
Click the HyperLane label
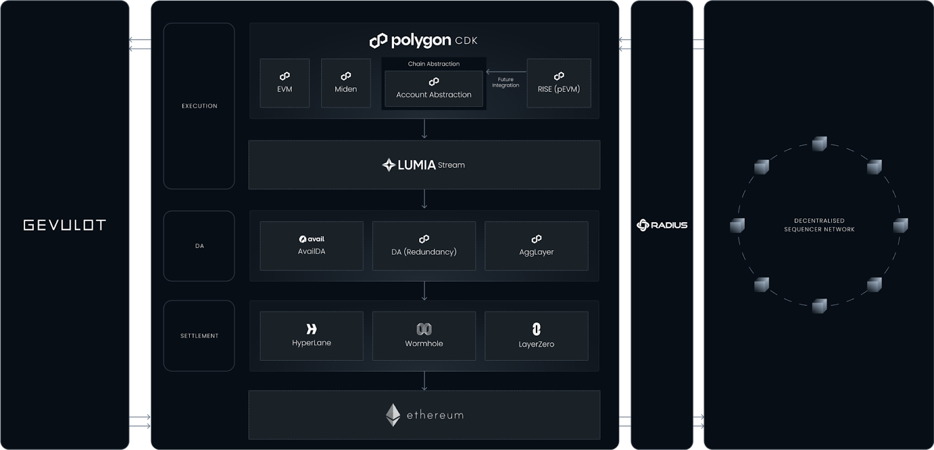pos(312,343)
